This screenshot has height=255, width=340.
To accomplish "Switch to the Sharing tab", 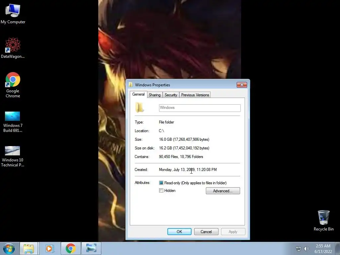I will click(155, 95).
